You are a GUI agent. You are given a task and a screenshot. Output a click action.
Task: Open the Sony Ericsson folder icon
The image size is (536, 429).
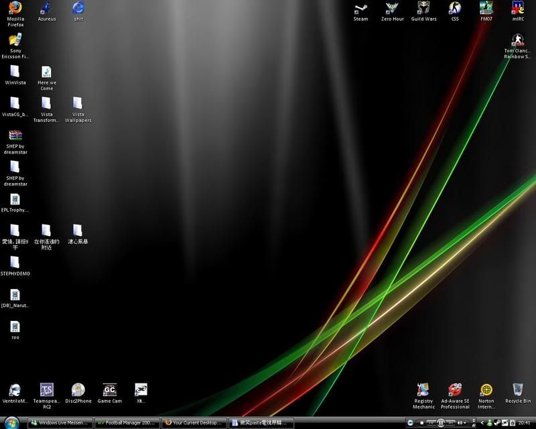pos(15,46)
